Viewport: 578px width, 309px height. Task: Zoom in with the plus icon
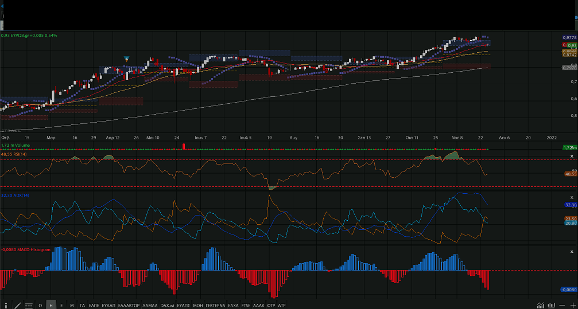[572, 305]
